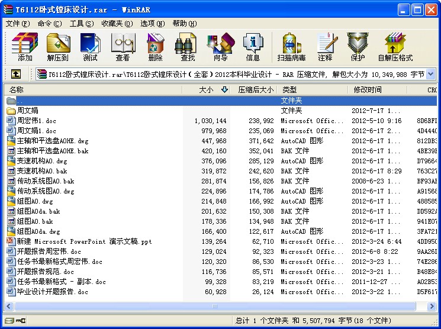Sort by 修改时间 column header
The image size is (441, 329).
[378, 90]
